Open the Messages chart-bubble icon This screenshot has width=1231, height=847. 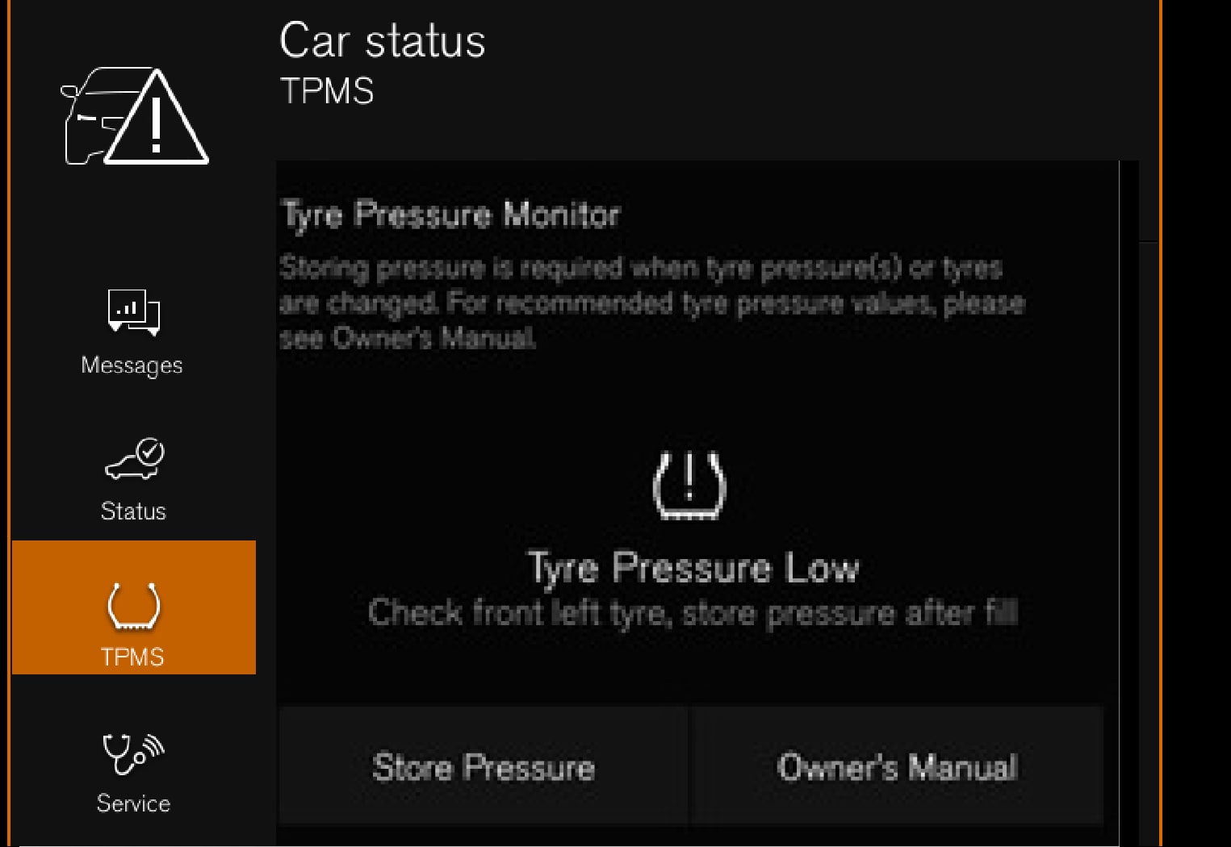click(x=133, y=311)
